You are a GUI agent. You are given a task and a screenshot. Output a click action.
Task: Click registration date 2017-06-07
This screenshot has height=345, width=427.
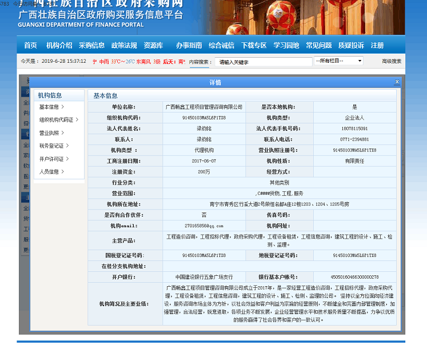coord(204,161)
